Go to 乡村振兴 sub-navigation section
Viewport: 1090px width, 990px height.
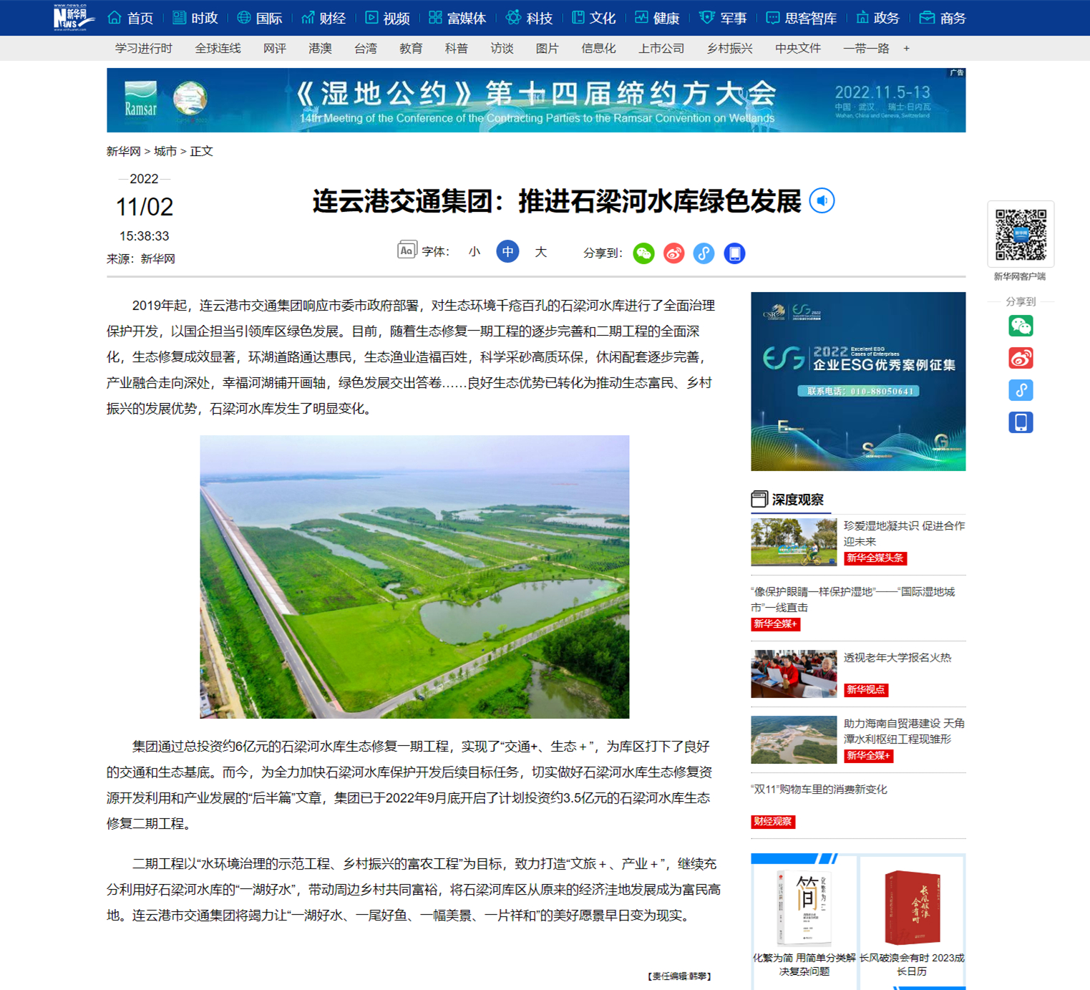coord(729,49)
